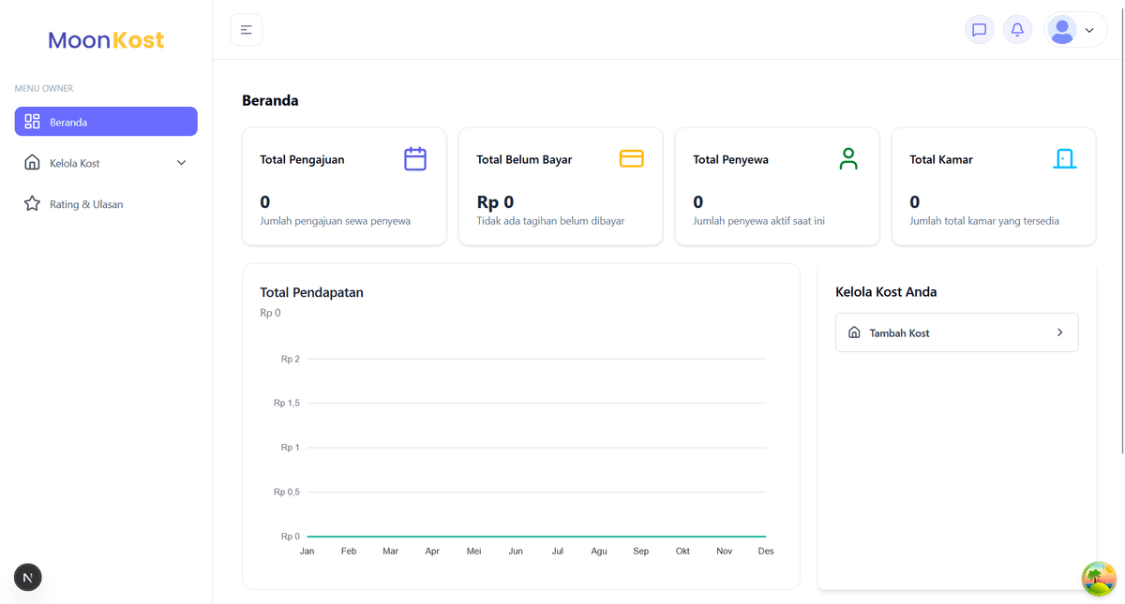Image resolution: width=1125 pixels, height=604 pixels.
Task: Click the credit card icon on Total Belum Bayar
Action: click(x=631, y=158)
